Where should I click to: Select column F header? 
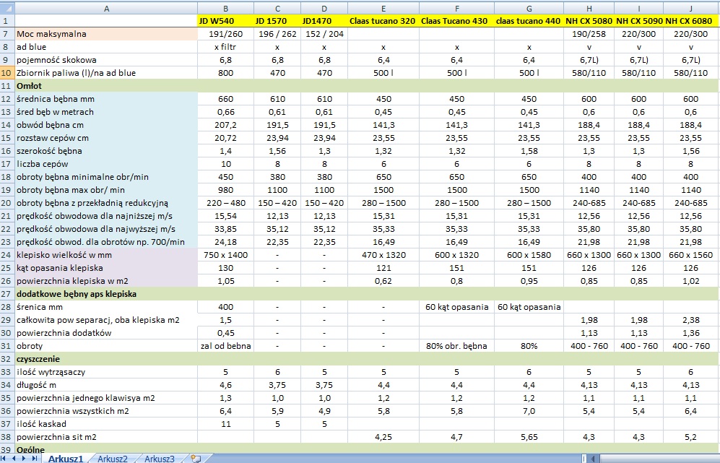pyautogui.click(x=456, y=8)
